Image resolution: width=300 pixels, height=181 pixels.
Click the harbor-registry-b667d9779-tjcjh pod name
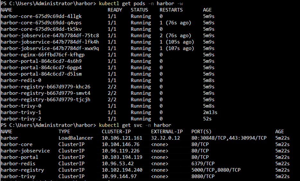coord(46,100)
